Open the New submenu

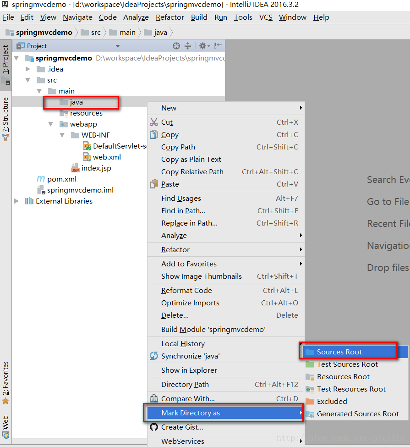[226, 108]
